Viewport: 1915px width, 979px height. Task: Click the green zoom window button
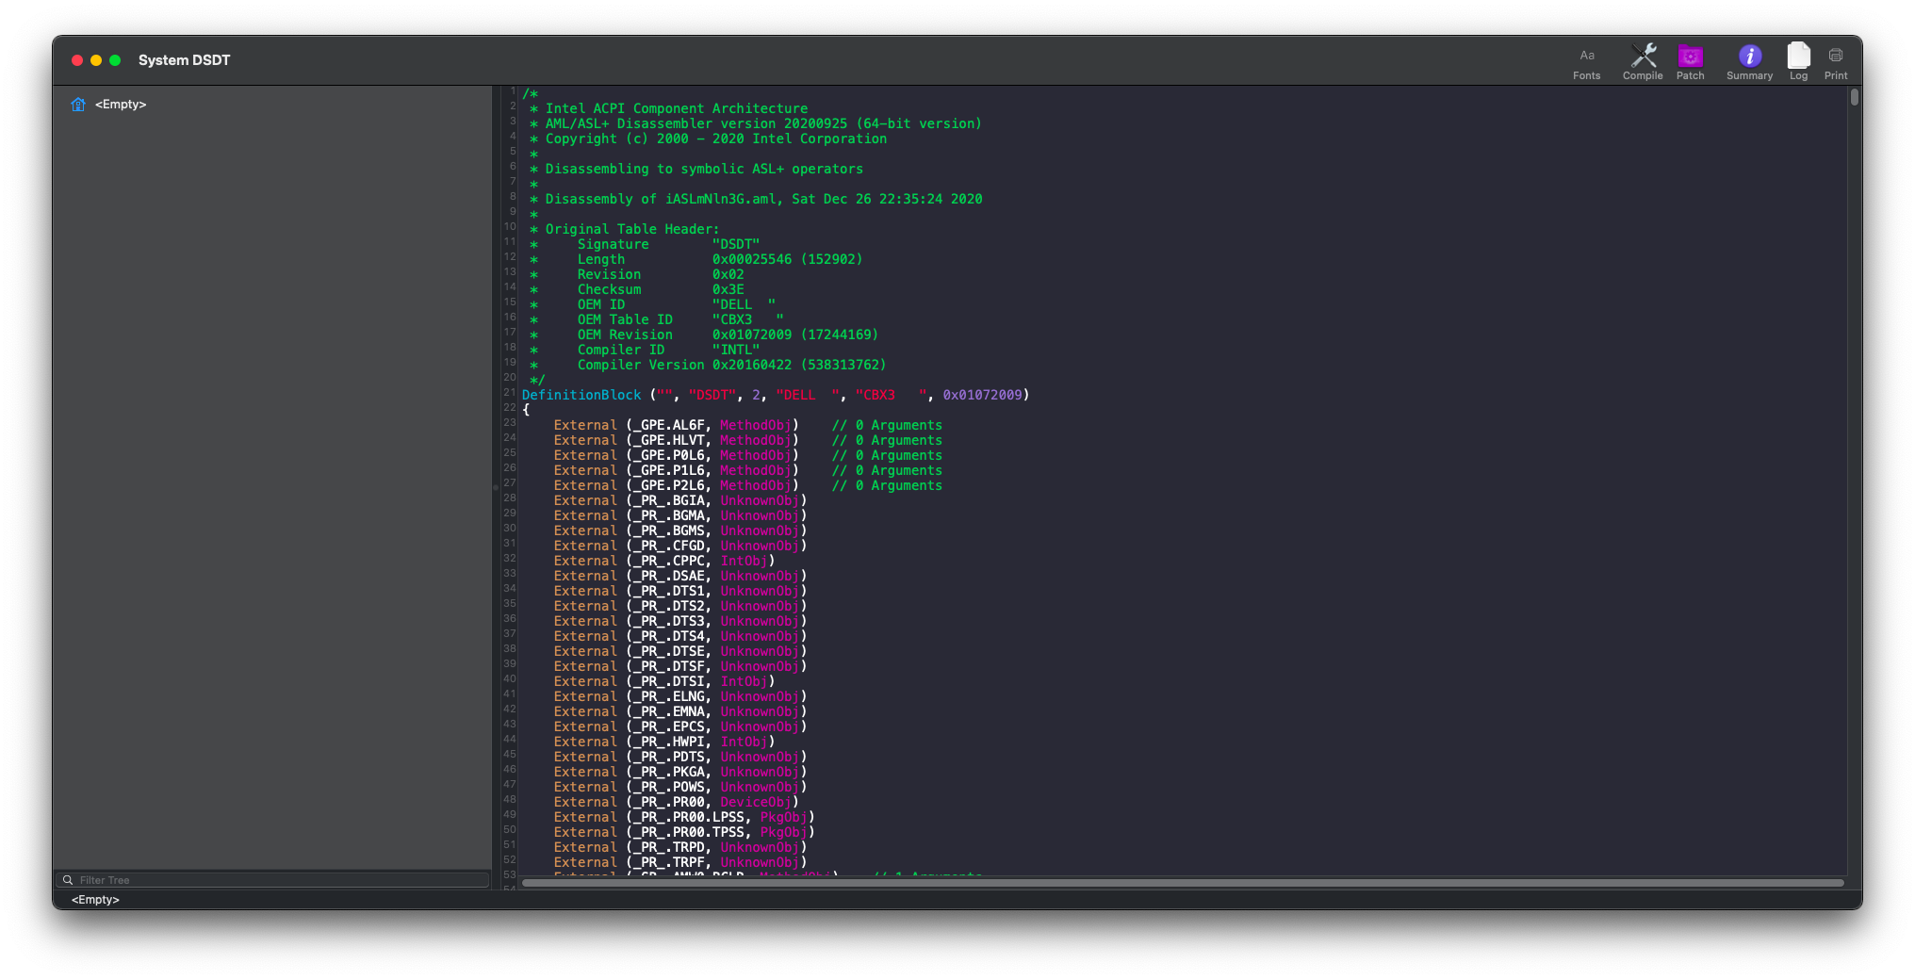pos(115,60)
